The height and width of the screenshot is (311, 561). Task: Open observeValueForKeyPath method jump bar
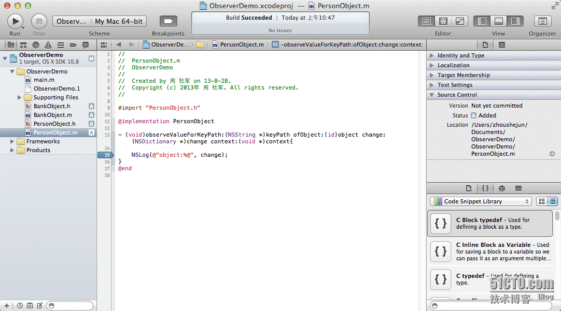347,45
